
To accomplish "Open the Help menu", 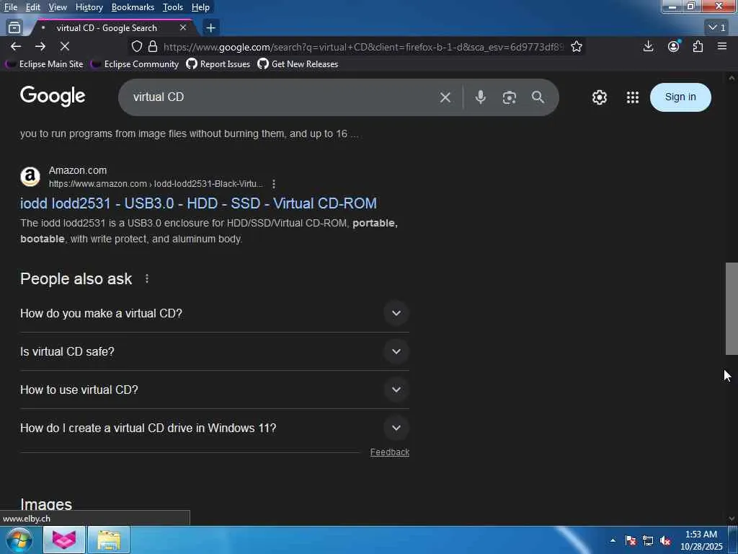I will pos(200,7).
